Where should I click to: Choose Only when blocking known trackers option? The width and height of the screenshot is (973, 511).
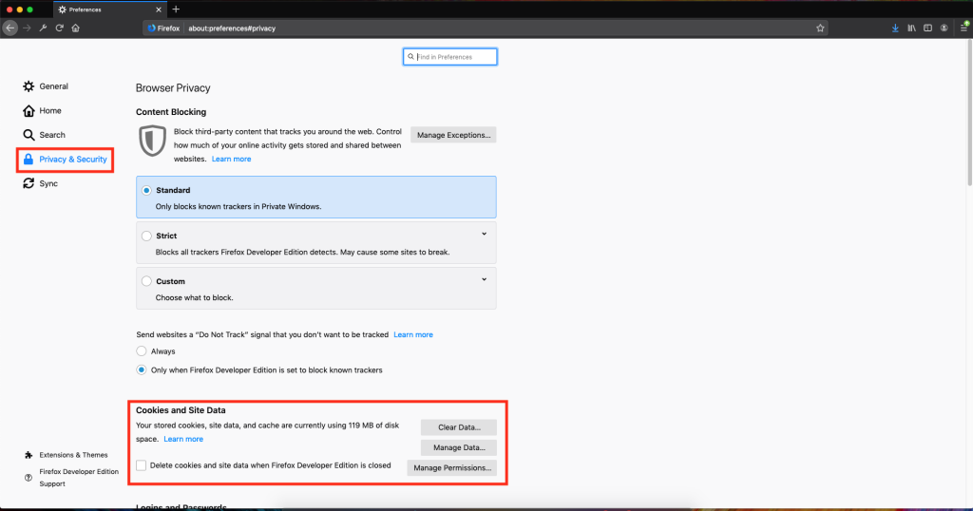point(142,369)
